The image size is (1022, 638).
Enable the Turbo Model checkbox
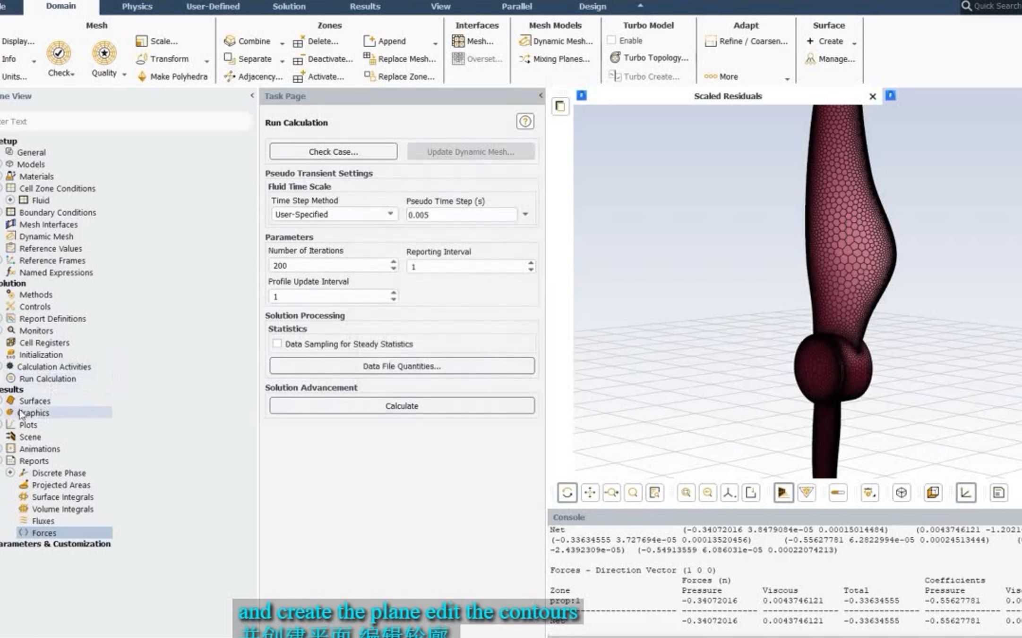tap(611, 41)
